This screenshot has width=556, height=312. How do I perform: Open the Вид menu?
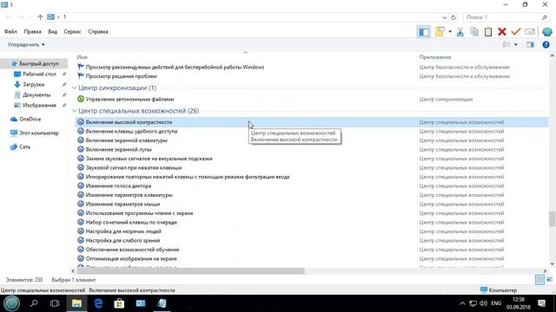(x=52, y=31)
